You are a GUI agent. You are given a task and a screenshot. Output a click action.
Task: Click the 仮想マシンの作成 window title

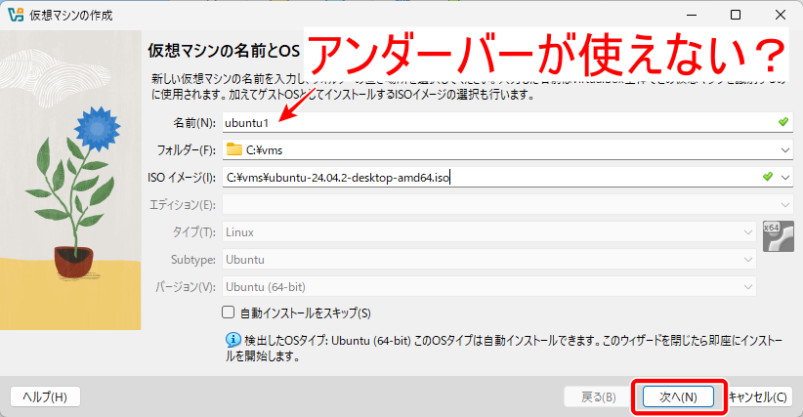(x=71, y=16)
